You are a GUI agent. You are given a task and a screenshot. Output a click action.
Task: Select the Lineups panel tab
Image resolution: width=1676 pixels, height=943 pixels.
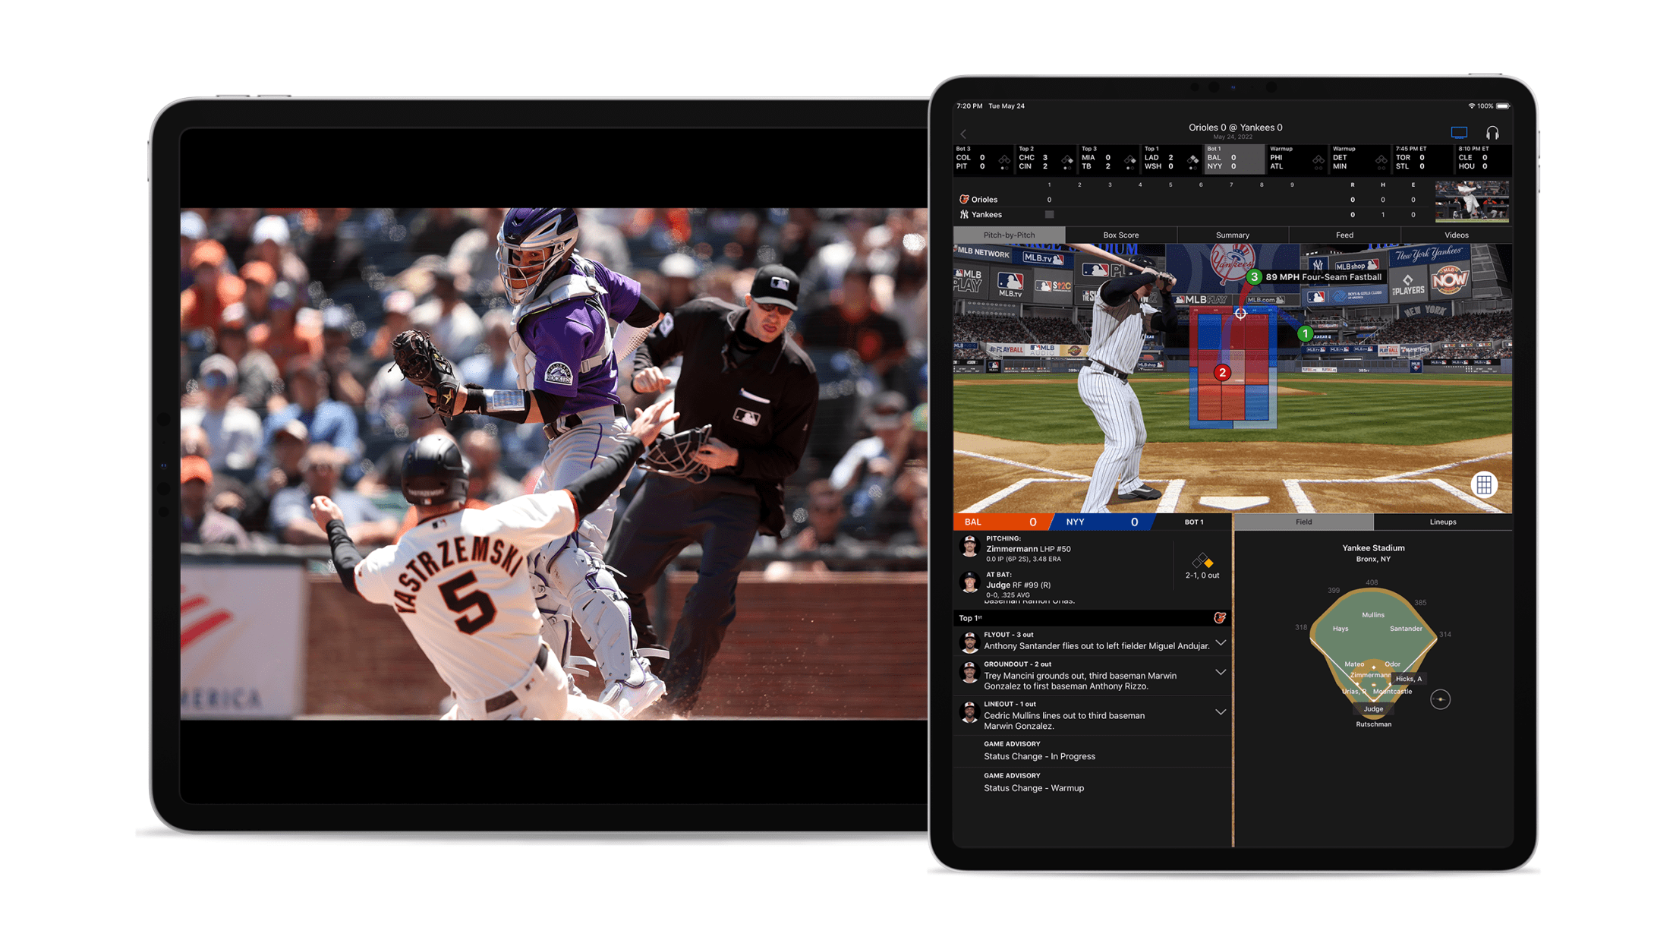[1441, 522]
